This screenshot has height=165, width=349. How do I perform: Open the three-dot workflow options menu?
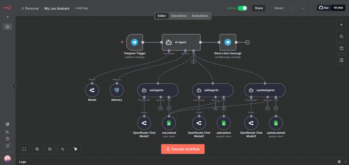303,8
